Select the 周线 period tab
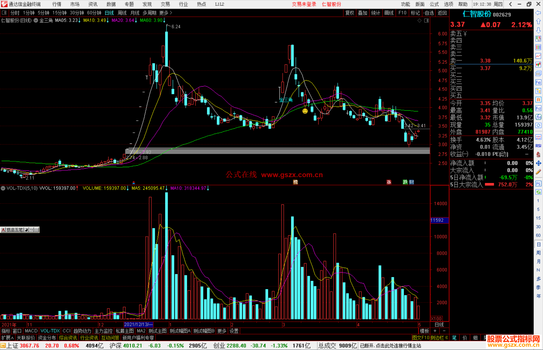Screen dimensions: 543x350 click(122, 13)
